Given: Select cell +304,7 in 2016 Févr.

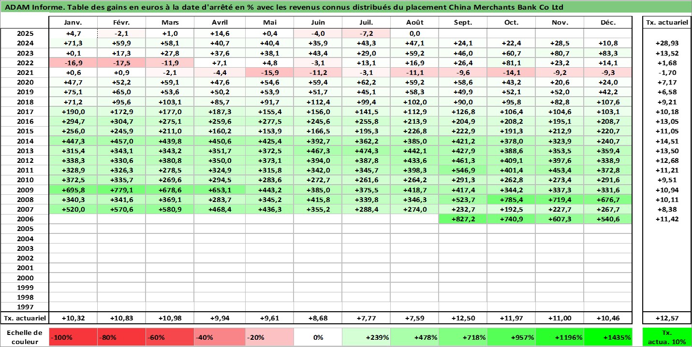Looking at the screenshot, I should (122, 121).
